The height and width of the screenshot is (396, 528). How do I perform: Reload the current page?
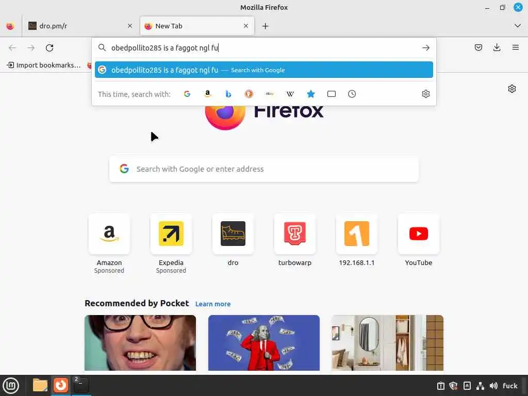click(49, 48)
